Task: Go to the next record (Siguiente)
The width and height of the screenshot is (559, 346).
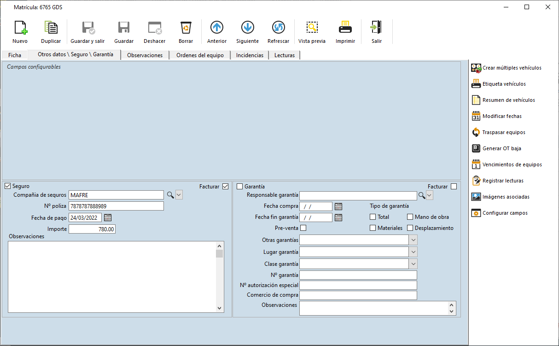Action: 247,32
